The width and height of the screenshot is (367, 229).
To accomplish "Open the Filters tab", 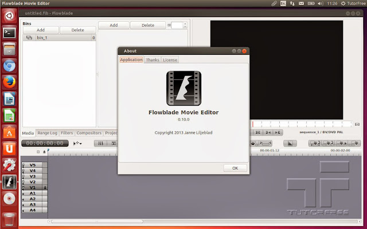I will (67, 133).
